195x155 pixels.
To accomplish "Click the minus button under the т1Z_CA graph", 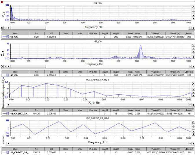I will click(x=5, y=28).
